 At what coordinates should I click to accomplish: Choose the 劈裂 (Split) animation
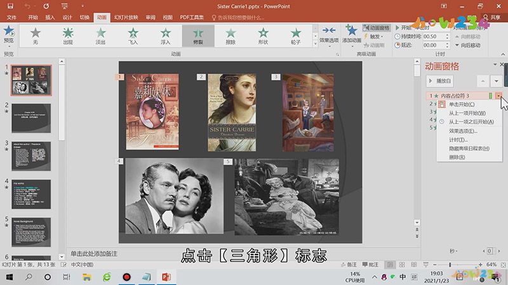pos(198,36)
